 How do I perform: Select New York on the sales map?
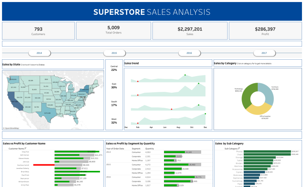[85, 89]
